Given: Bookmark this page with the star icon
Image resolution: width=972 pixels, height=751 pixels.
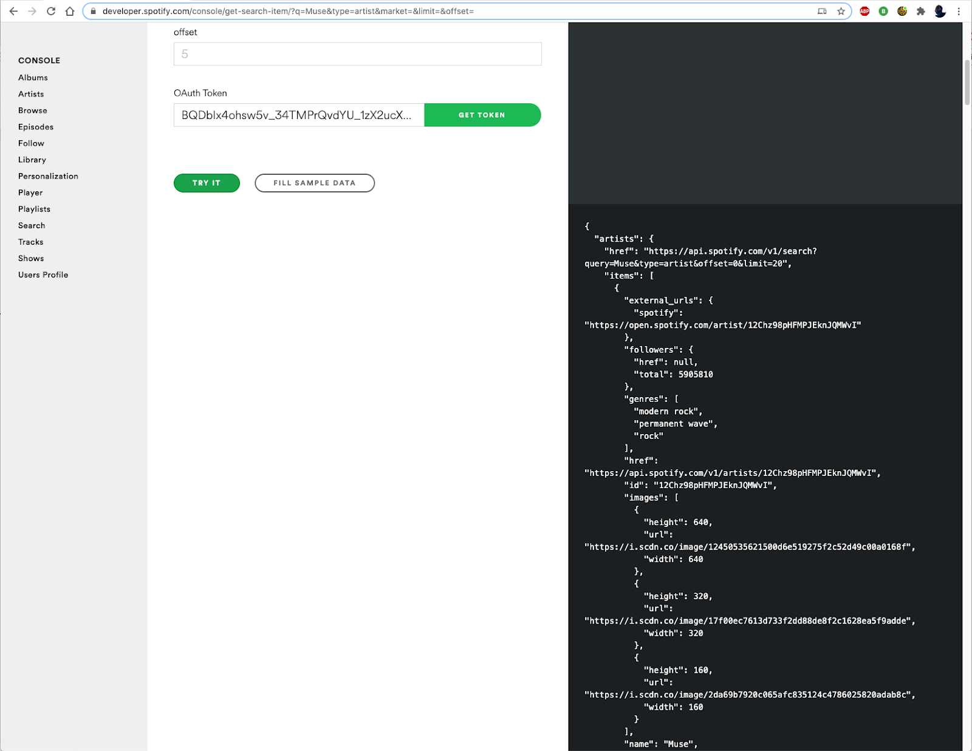Looking at the screenshot, I should (841, 11).
